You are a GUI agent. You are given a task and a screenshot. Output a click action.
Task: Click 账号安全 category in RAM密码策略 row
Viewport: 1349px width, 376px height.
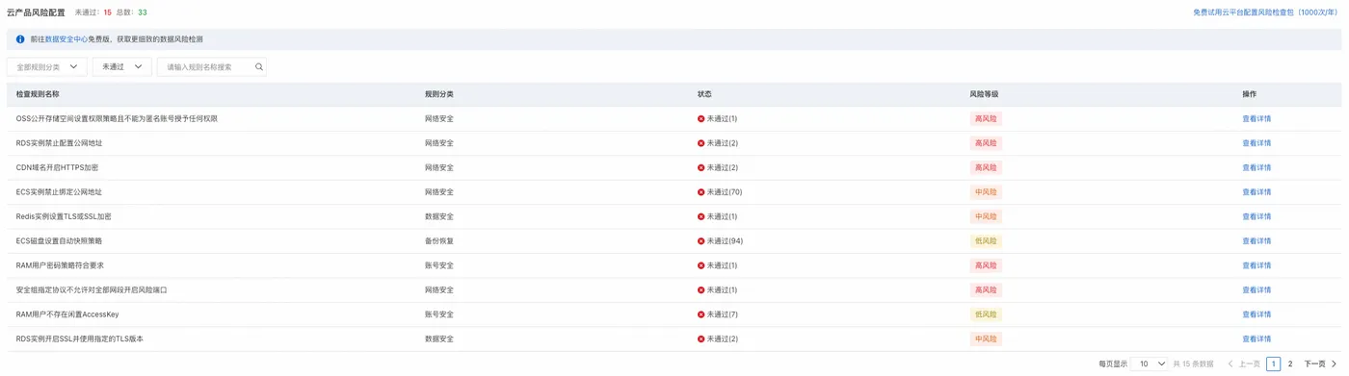[x=439, y=265]
